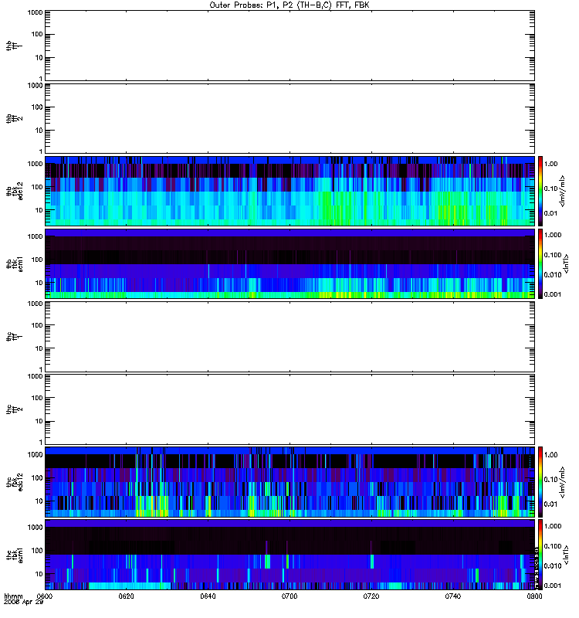The width and height of the screenshot is (579, 618).
Task: Click the '0.001' tick on thb scm1 color bar
Action: click(x=553, y=294)
